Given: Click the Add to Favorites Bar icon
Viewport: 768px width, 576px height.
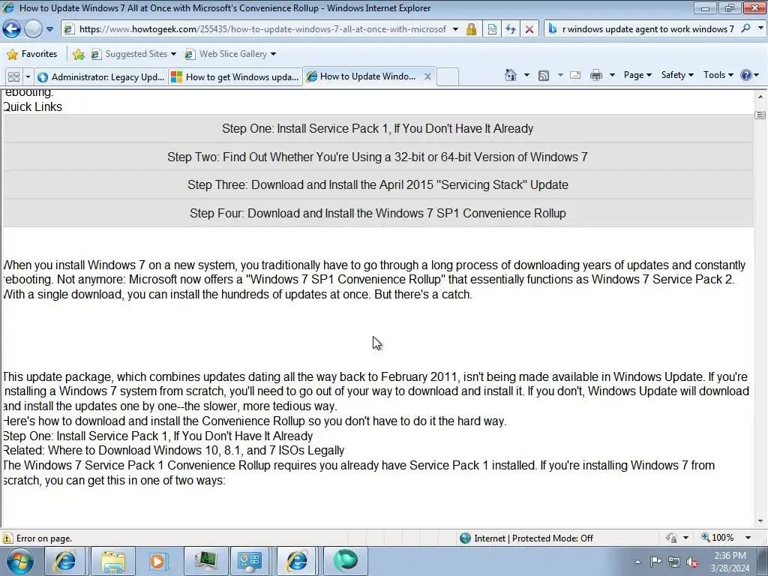Looking at the screenshot, I should click(x=78, y=54).
